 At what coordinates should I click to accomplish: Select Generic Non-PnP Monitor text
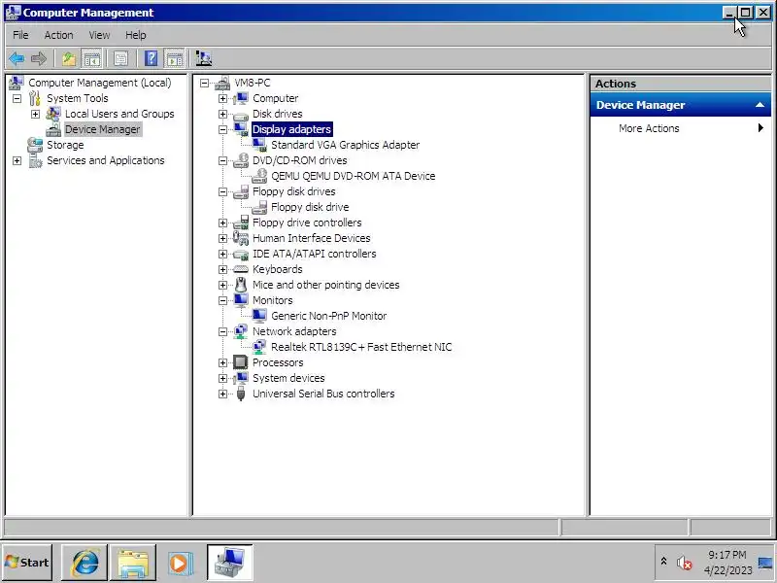click(x=328, y=316)
